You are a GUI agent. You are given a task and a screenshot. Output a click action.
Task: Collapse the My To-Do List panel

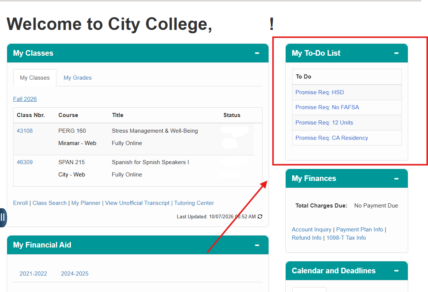(396, 53)
